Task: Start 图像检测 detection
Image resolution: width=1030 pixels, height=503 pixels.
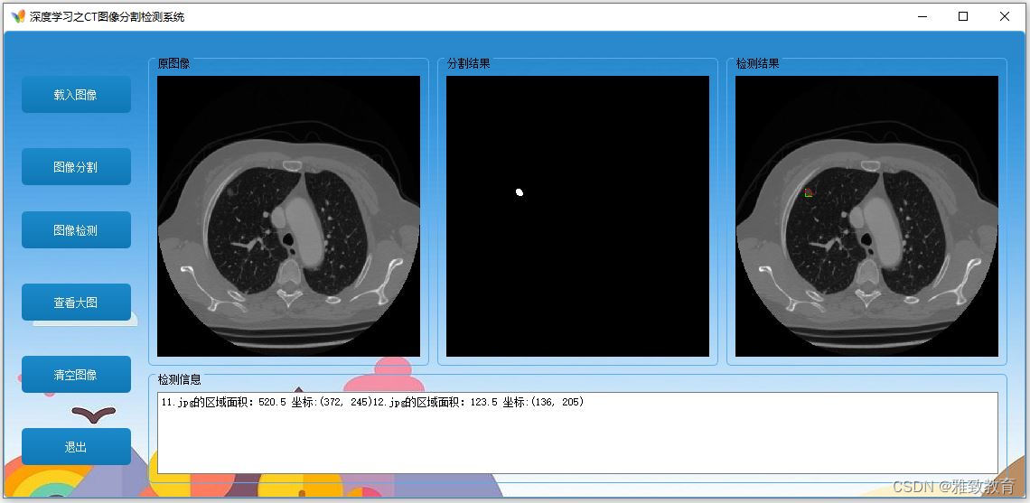Action: click(x=76, y=230)
